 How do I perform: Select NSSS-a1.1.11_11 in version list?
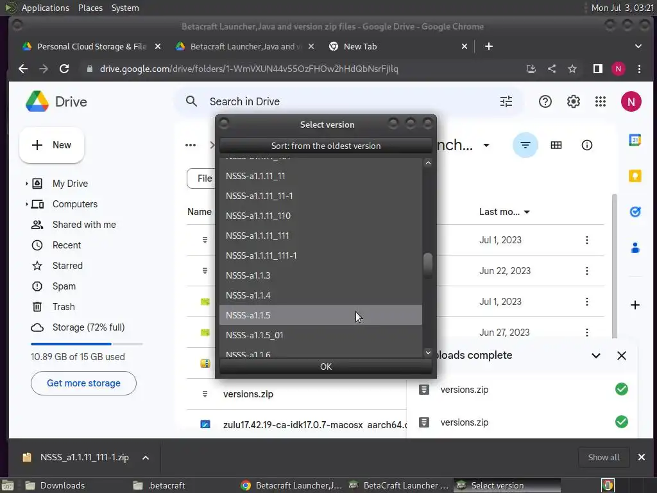click(x=321, y=176)
